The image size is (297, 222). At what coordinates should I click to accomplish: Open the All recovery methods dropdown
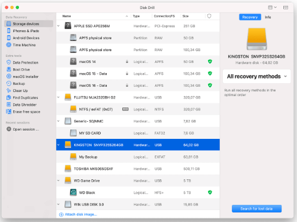pyautogui.click(x=257, y=77)
